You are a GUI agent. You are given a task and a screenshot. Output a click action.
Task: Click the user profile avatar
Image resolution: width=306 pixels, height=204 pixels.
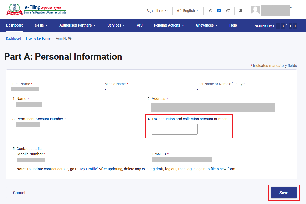click(x=255, y=10)
